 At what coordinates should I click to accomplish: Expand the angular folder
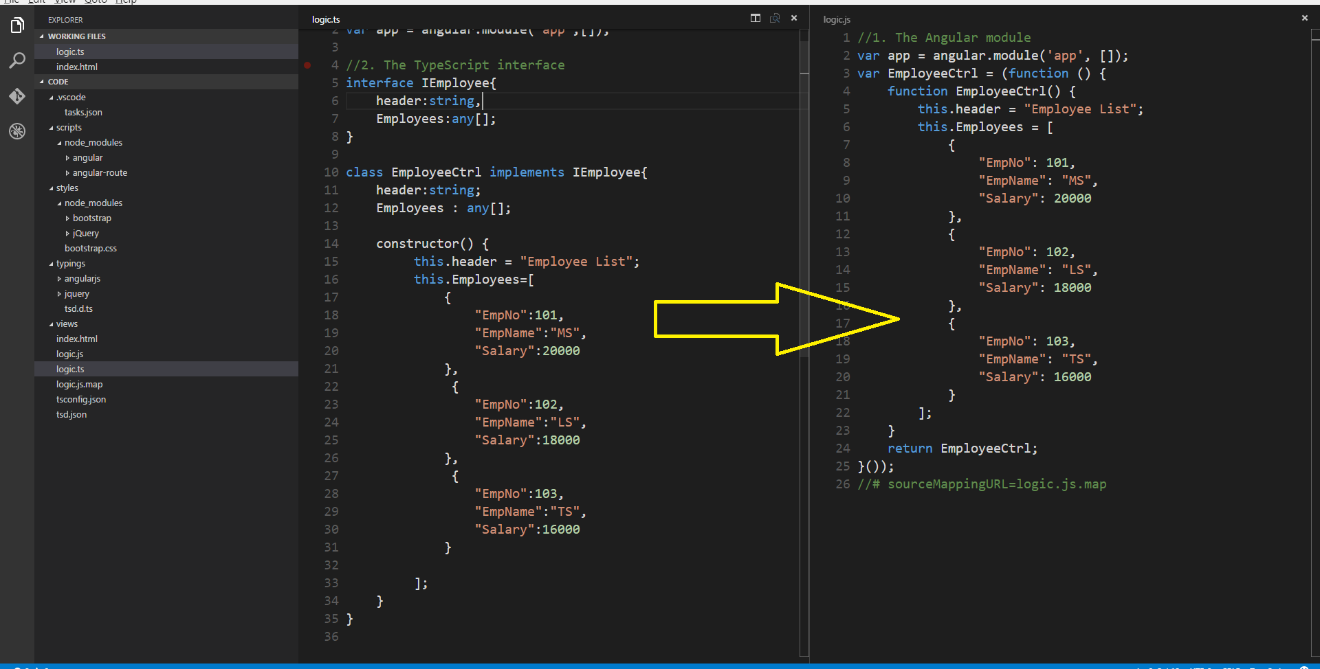[68, 158]
